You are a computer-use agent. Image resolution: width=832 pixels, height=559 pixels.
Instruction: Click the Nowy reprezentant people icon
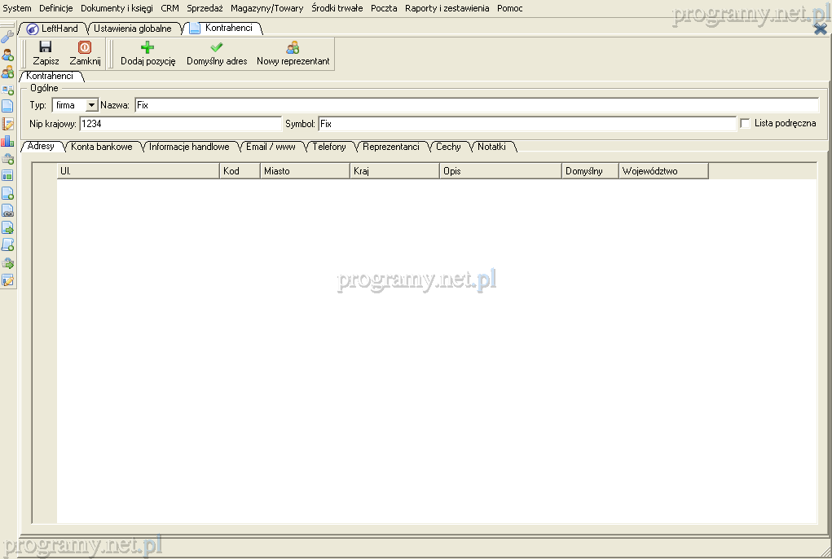coord(293,47)
